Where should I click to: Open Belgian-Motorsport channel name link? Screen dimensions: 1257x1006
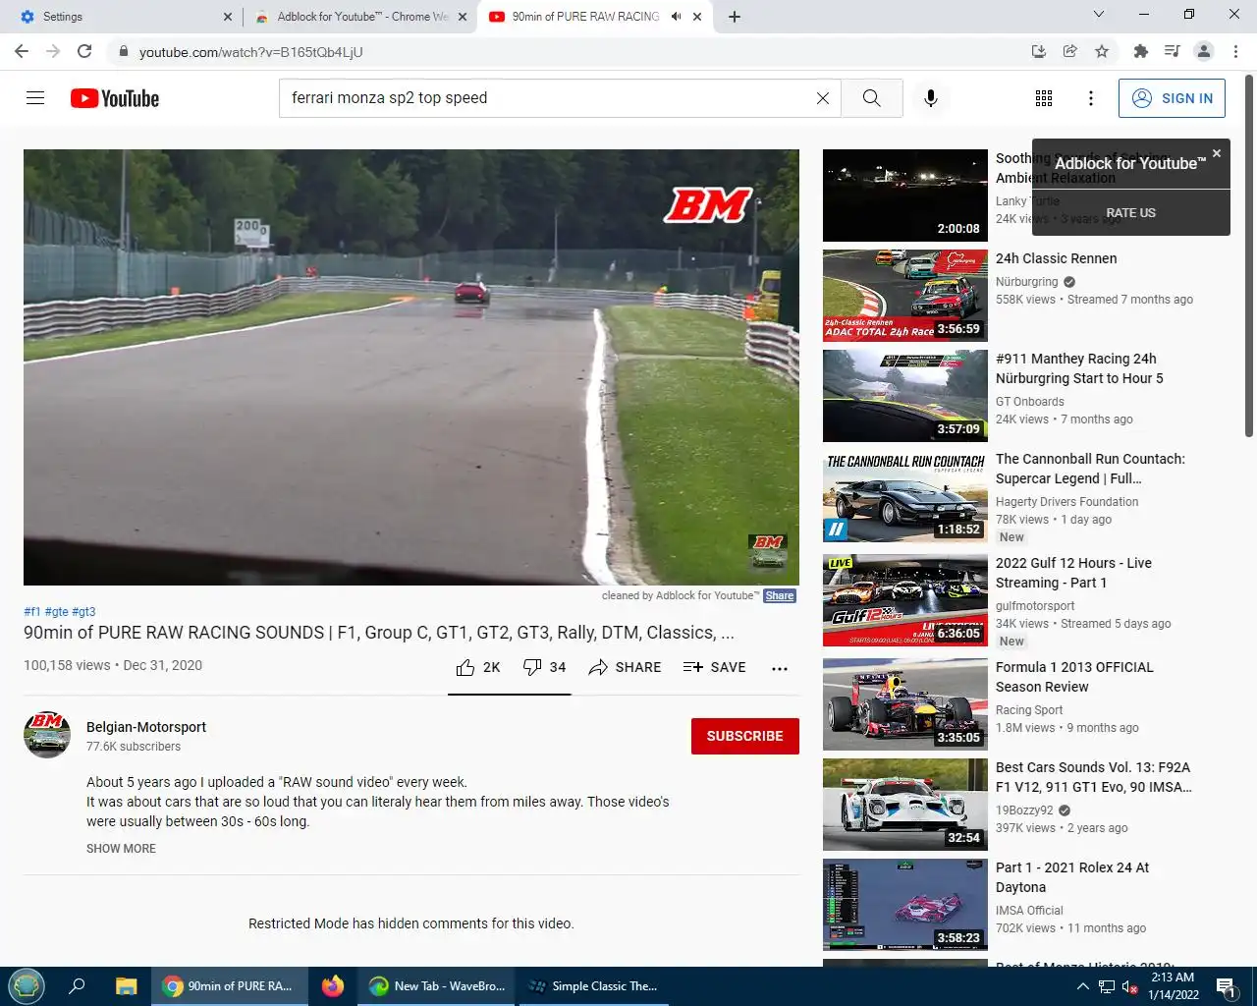coord(146,727)
